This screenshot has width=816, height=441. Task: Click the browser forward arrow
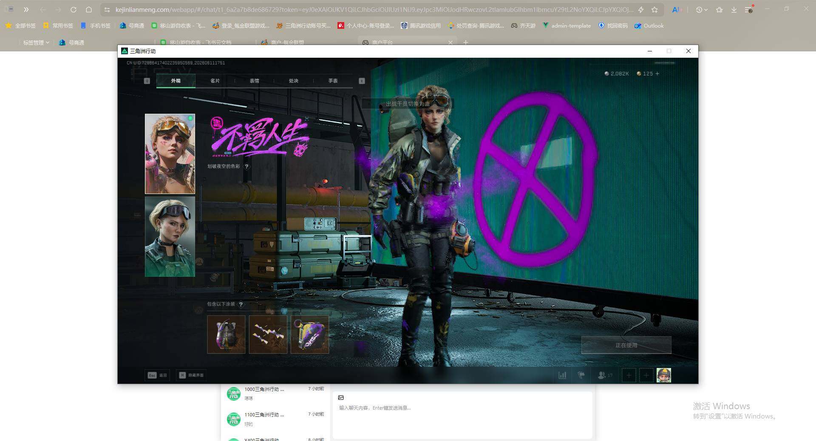point(58,9)
